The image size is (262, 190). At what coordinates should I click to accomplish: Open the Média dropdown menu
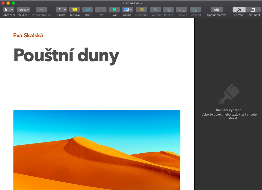click(127, 10)
